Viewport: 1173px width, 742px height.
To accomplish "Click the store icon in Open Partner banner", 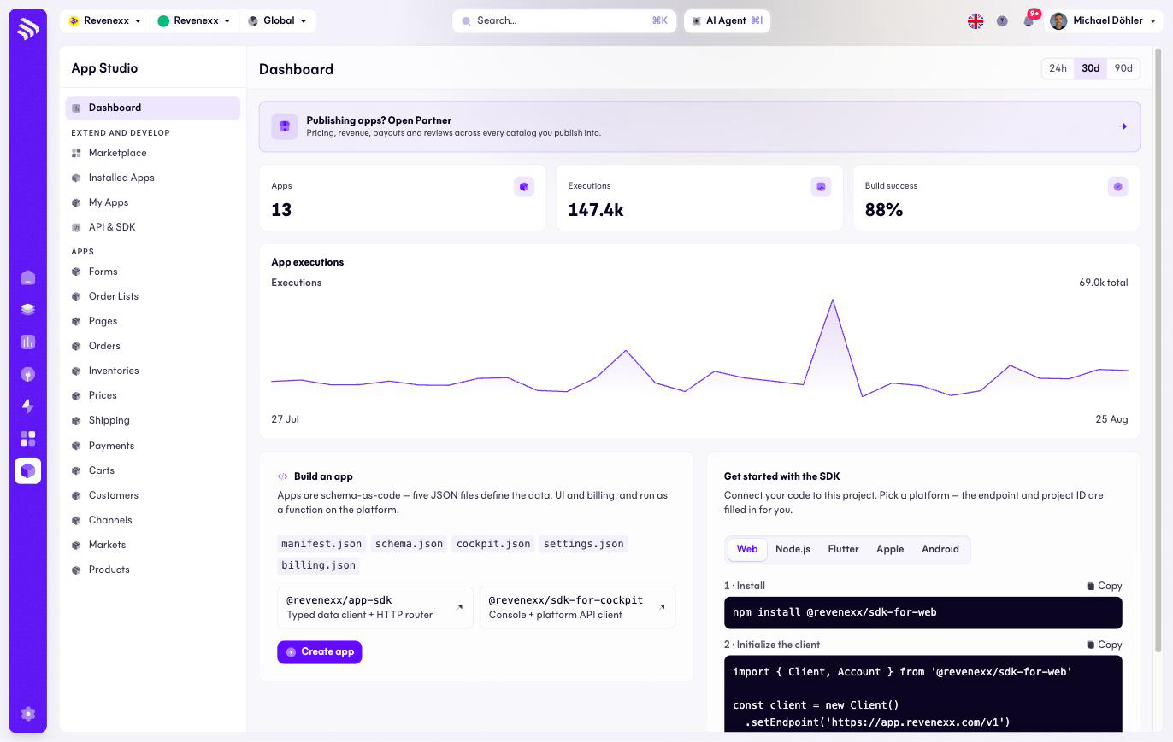I will pos(285,126).
